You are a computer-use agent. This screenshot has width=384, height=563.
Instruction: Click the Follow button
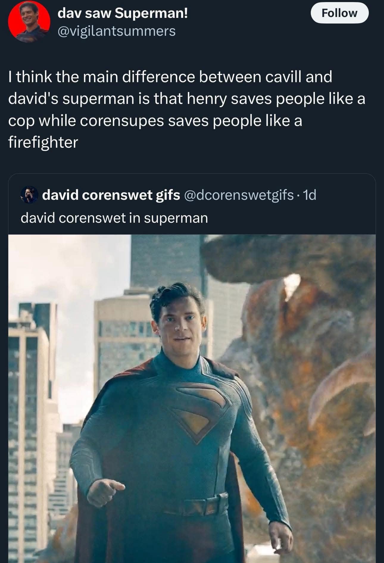pos(339,13)
